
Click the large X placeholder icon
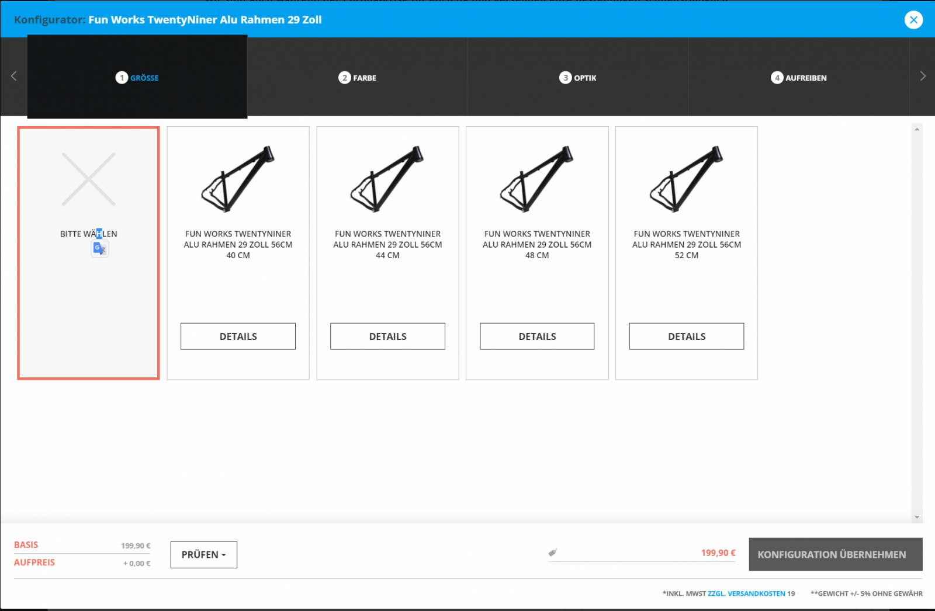tap(89, 179)
